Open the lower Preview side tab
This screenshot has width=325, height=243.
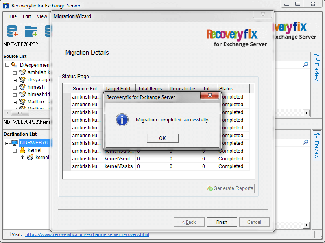click(317, 146)
